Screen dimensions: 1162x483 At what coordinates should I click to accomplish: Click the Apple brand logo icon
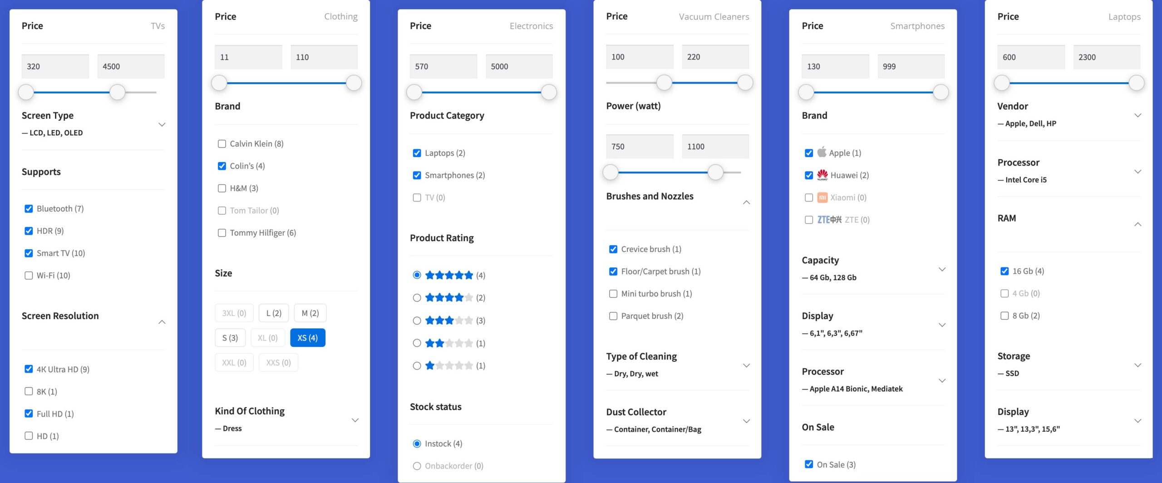tap(822, 152)
